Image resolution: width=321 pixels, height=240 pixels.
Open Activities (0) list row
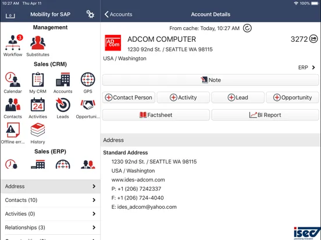click(x=51, y=214)
